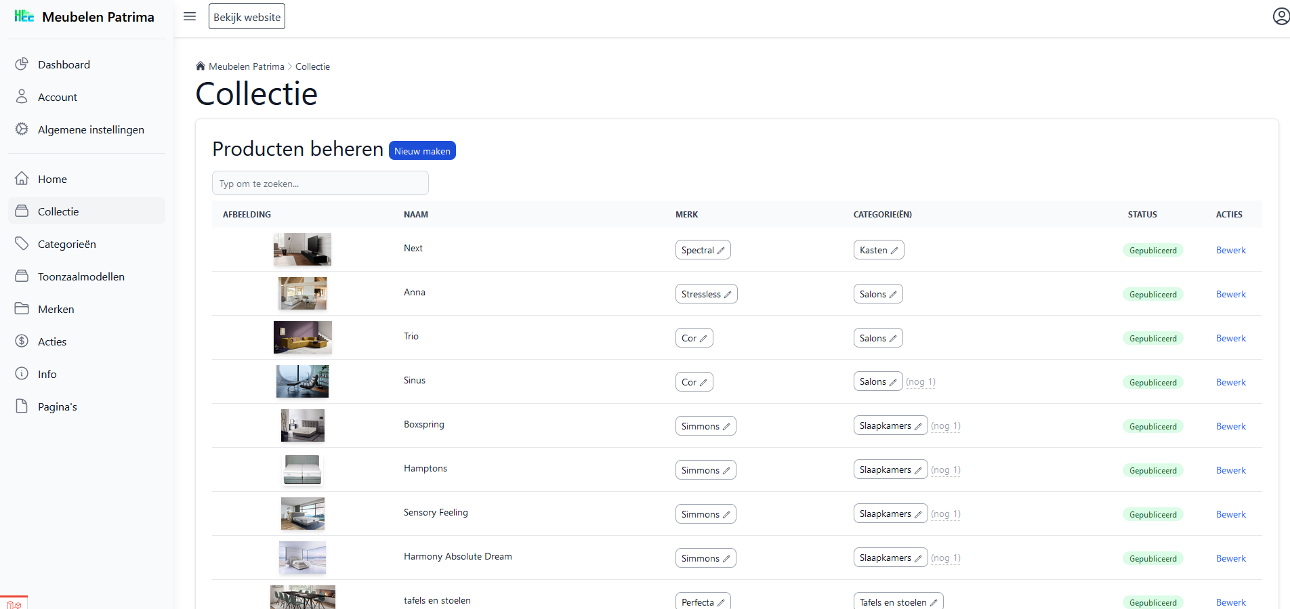Click Bewerk for the Trio product
The image size is (1290, 609).
(1230, 338)
